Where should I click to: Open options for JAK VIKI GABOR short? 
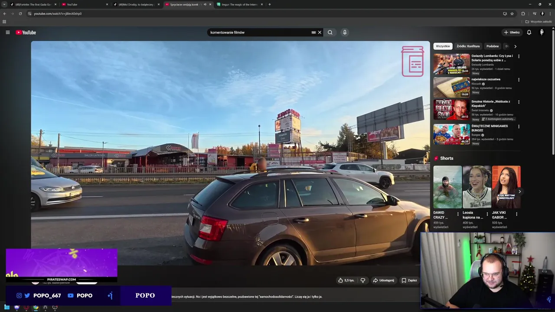(x=516, y=214)
